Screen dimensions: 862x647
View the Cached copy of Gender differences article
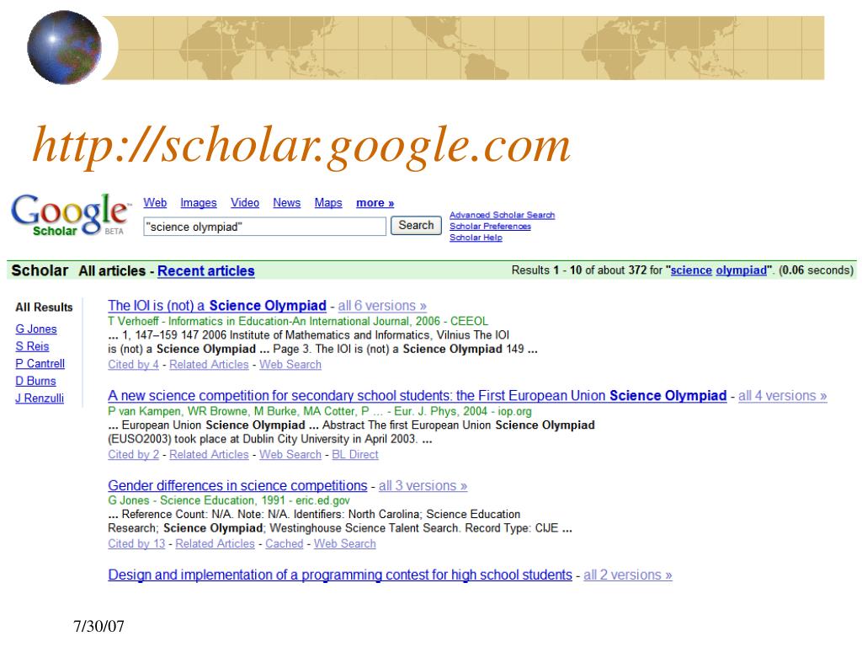pyautogui.click(x=284, y=544)
